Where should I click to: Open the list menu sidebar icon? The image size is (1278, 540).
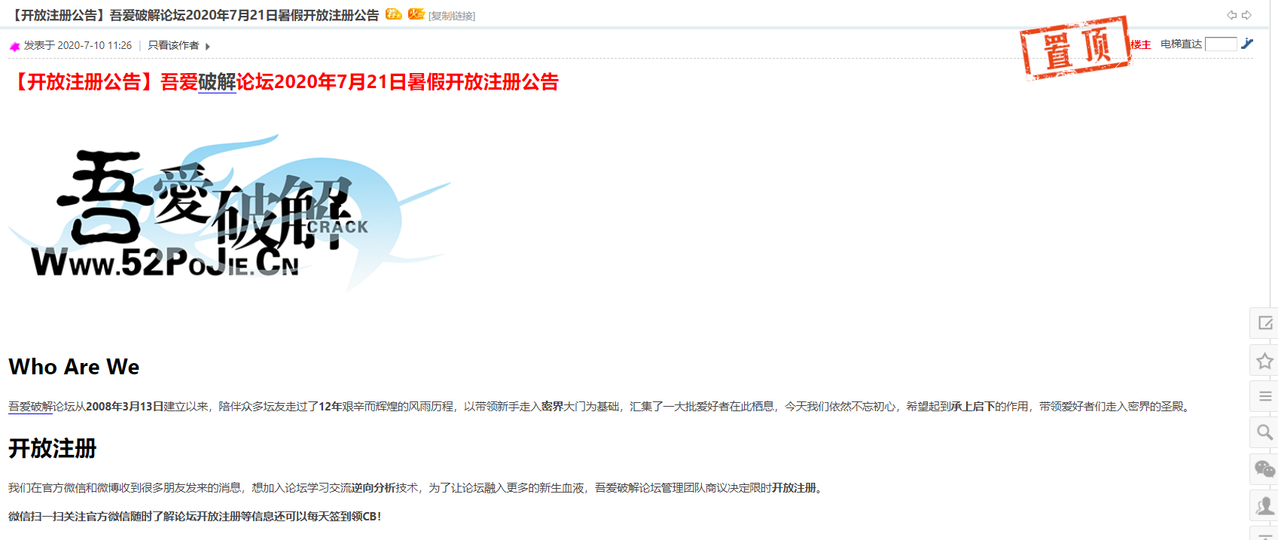click(1265, 396)
